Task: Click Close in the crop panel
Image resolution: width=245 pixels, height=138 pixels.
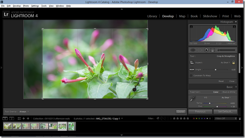Action: tap(232, 81)
